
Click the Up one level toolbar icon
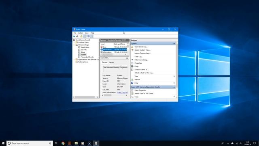tap(81, 36)
